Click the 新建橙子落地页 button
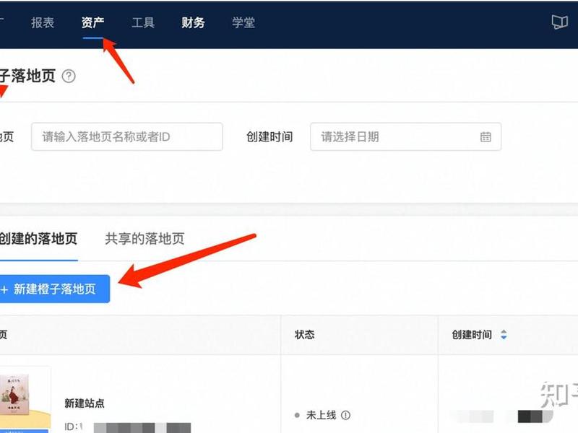 pos(54,289)
